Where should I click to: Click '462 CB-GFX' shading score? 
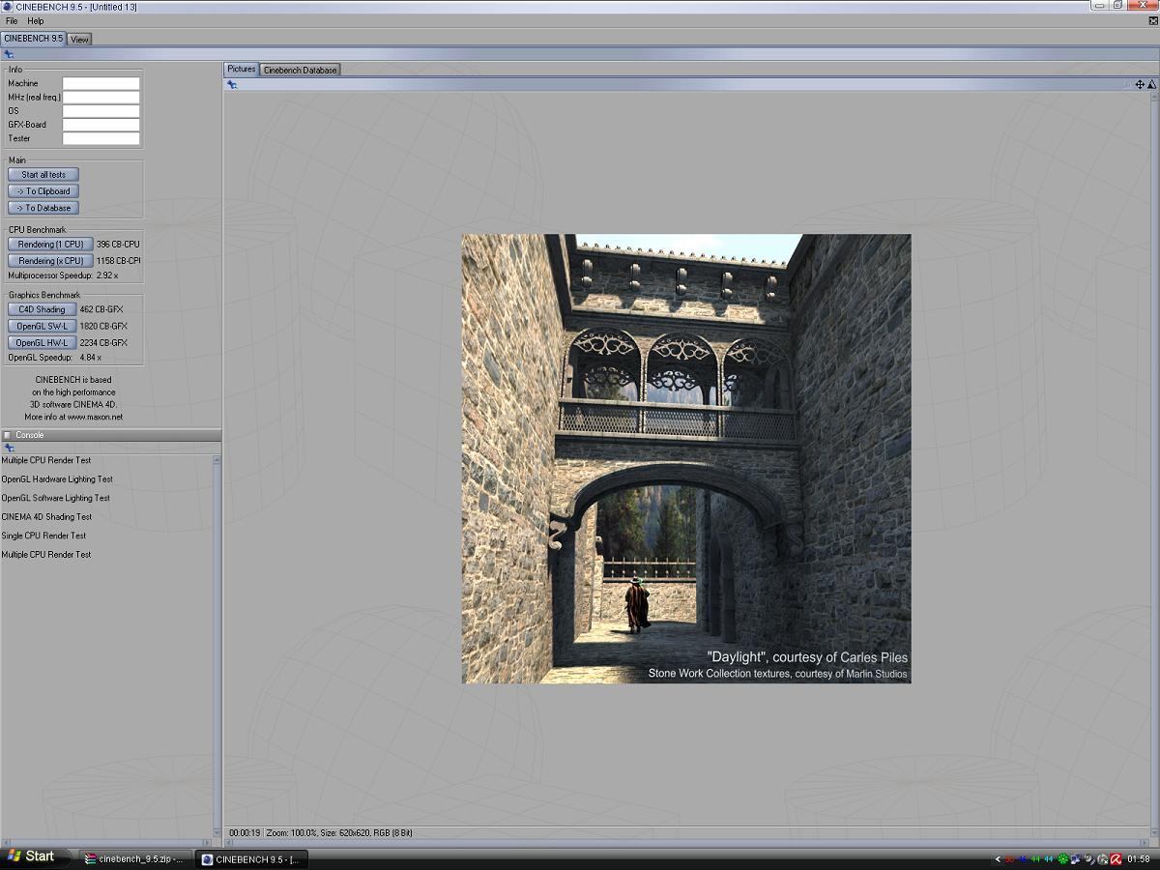pos(101,309)
